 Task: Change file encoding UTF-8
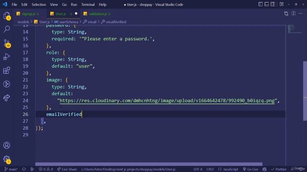point(198,169)
